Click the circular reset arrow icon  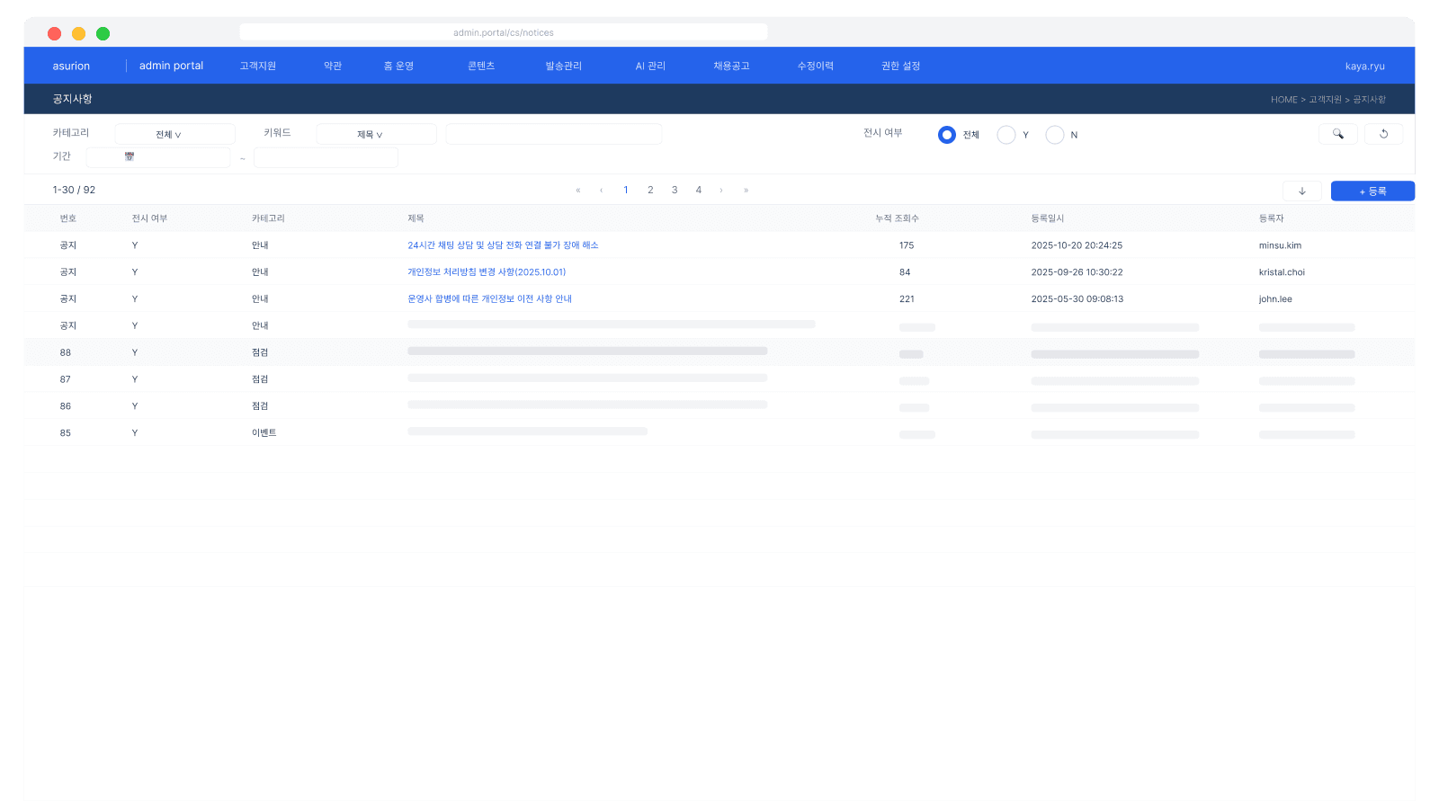pos(1383,134)
